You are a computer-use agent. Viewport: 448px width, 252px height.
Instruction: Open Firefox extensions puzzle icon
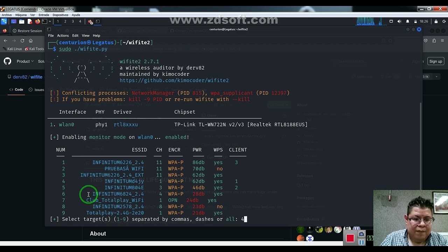[x=434, y=41]
